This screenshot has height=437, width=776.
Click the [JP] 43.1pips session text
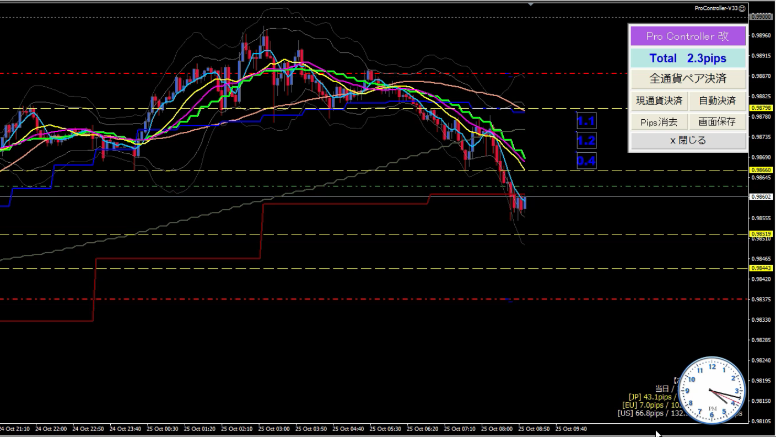click(653, 397)
